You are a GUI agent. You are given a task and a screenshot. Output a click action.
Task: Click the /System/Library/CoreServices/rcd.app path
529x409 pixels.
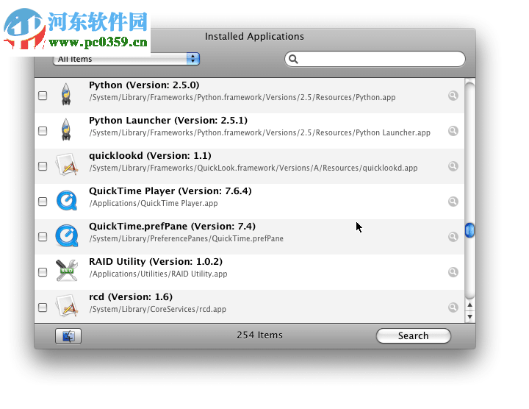point(157,310)
